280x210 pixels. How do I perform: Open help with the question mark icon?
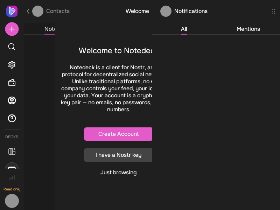pyautogui.click(x=12, y=118)
